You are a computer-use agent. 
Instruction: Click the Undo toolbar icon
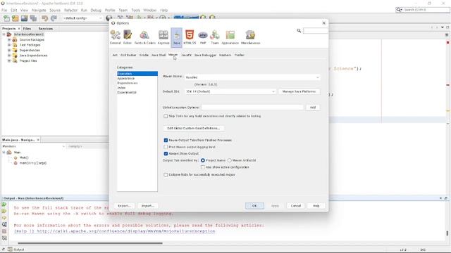[x=44, y=18]
